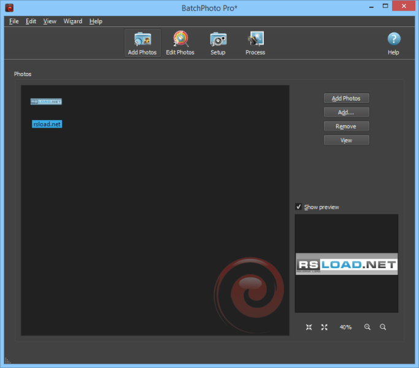Open the Wizard menu
This screenshot has width=419, height=368.
[72, 21]
